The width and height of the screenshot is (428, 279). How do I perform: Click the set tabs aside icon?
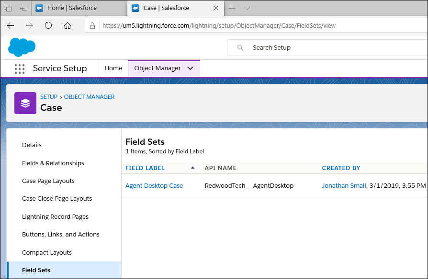point(24,8)
